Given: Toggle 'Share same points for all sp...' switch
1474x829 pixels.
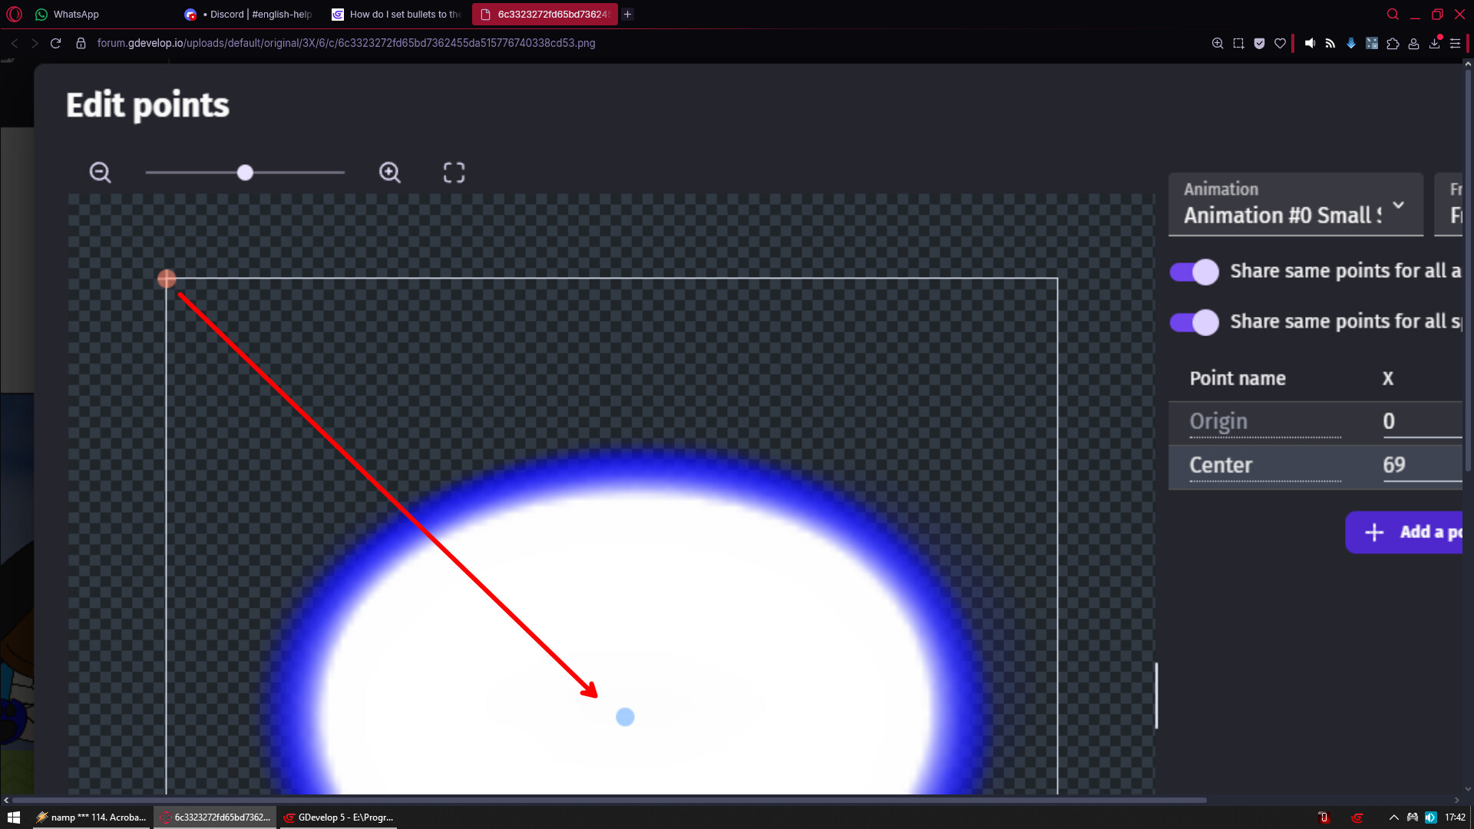Looking at the screenshot, I should [1194, 322].
